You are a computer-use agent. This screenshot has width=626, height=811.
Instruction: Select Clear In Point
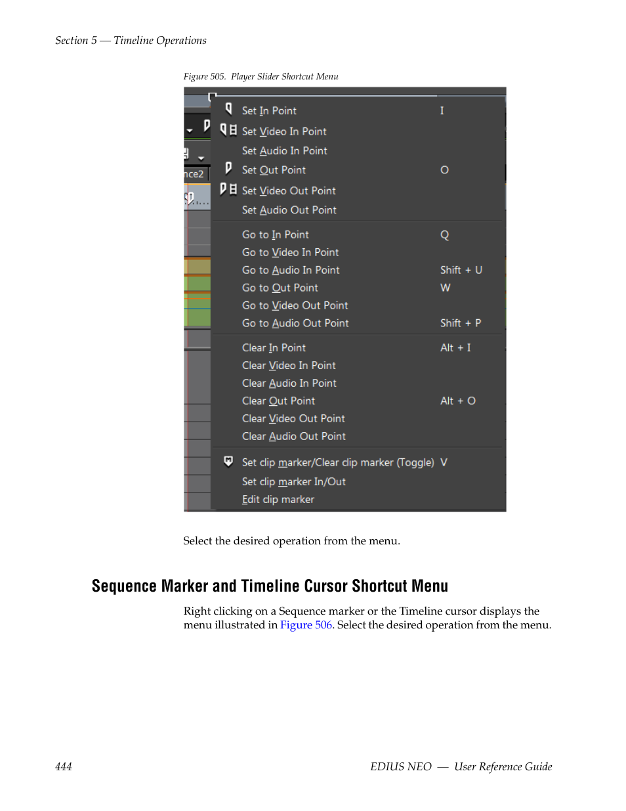274,347
